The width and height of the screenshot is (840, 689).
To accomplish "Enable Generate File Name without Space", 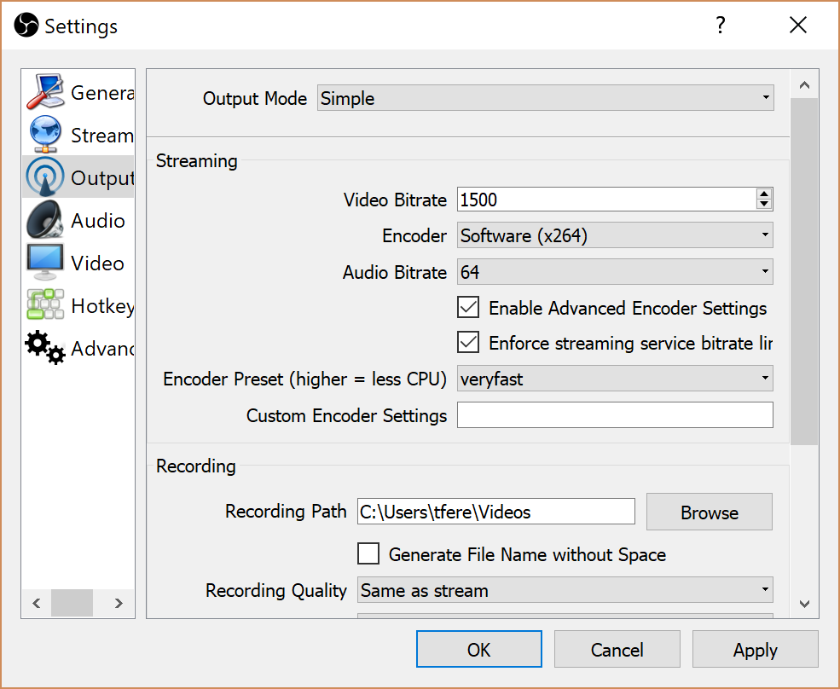I will pos(368,554).
